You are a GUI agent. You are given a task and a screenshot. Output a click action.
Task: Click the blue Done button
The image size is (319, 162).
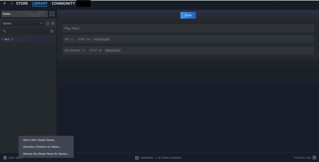(x=188, y=15)
